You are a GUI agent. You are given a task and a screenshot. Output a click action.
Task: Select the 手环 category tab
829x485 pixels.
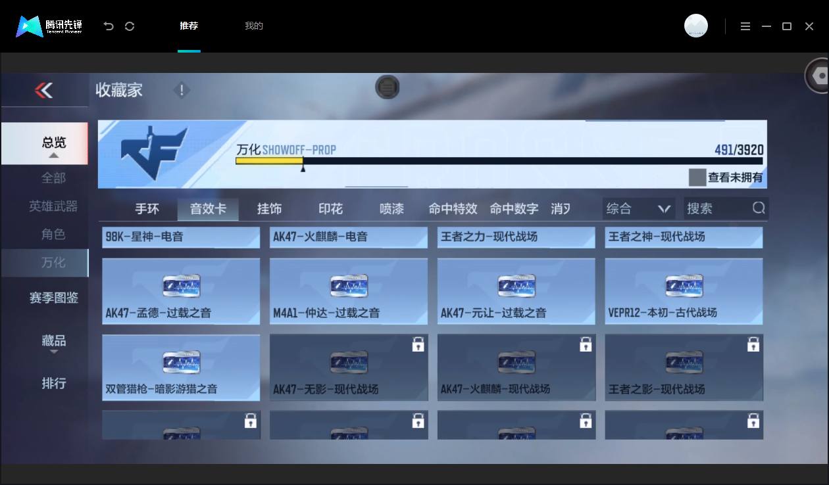point(147,209)
